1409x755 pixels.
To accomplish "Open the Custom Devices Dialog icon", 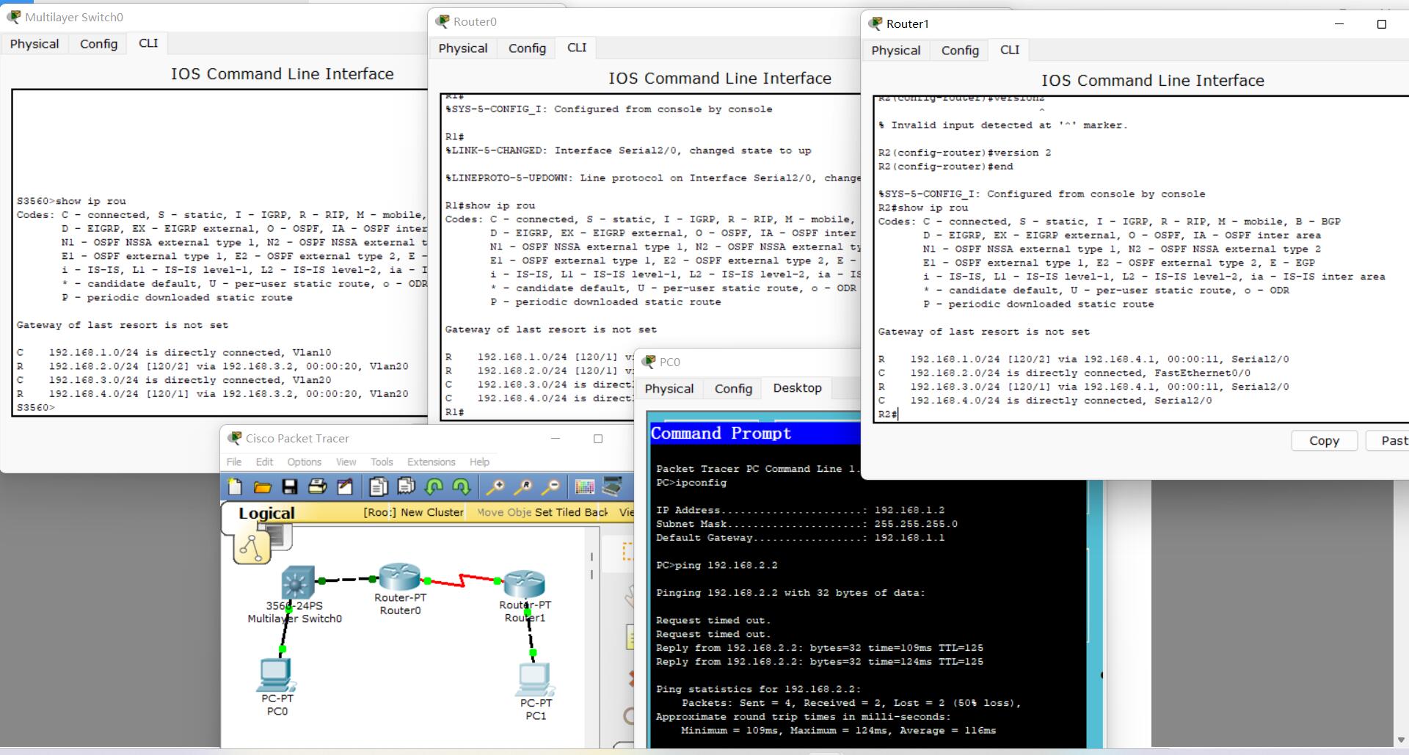I will [612, 486].
